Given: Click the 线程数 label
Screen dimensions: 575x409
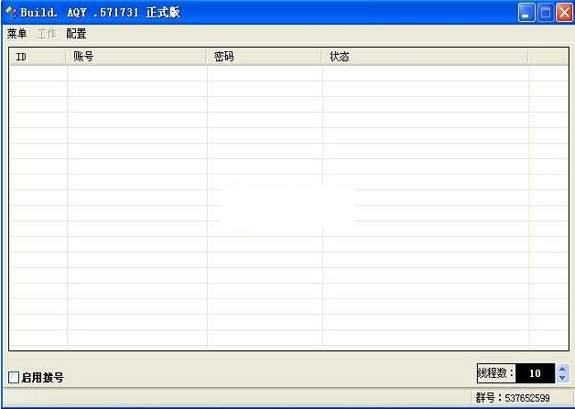Looking at the screenshot, I should click(495, 373).
